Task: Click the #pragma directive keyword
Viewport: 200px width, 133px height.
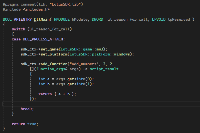Action: (x=11, y=4)
